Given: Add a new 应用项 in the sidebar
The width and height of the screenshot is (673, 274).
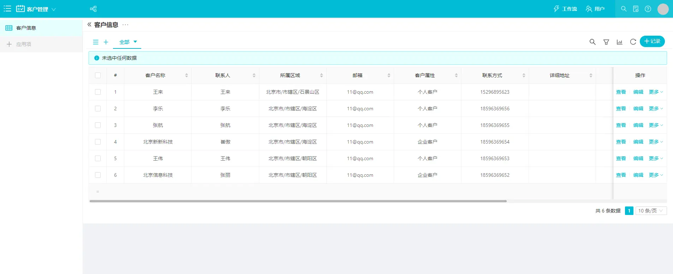Looking at the screenshot, I should (41, 44).
